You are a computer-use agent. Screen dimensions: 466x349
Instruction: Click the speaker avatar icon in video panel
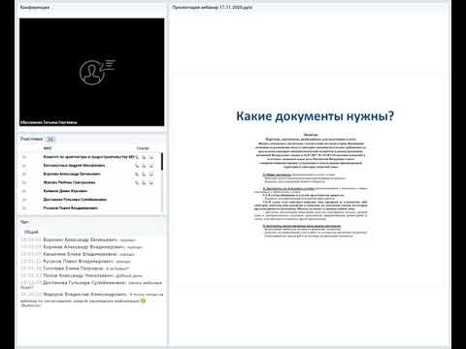[x=97, y=72]
